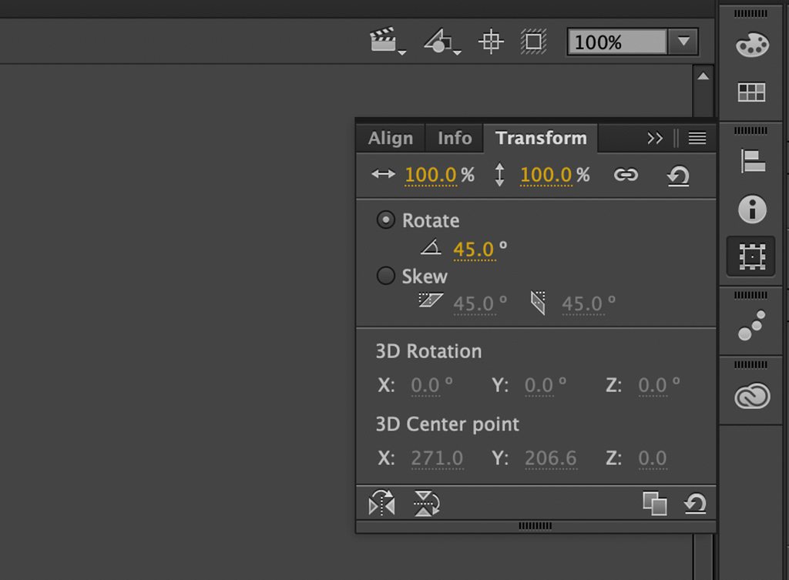Click Duplicate Selection and Transform button
Screen dimensions: 789x580
(x=655, y=503)
